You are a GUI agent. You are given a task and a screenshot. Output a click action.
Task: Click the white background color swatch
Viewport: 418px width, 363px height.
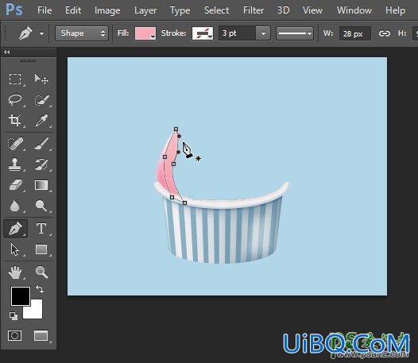pyautogui.click(x=36, y=312)
